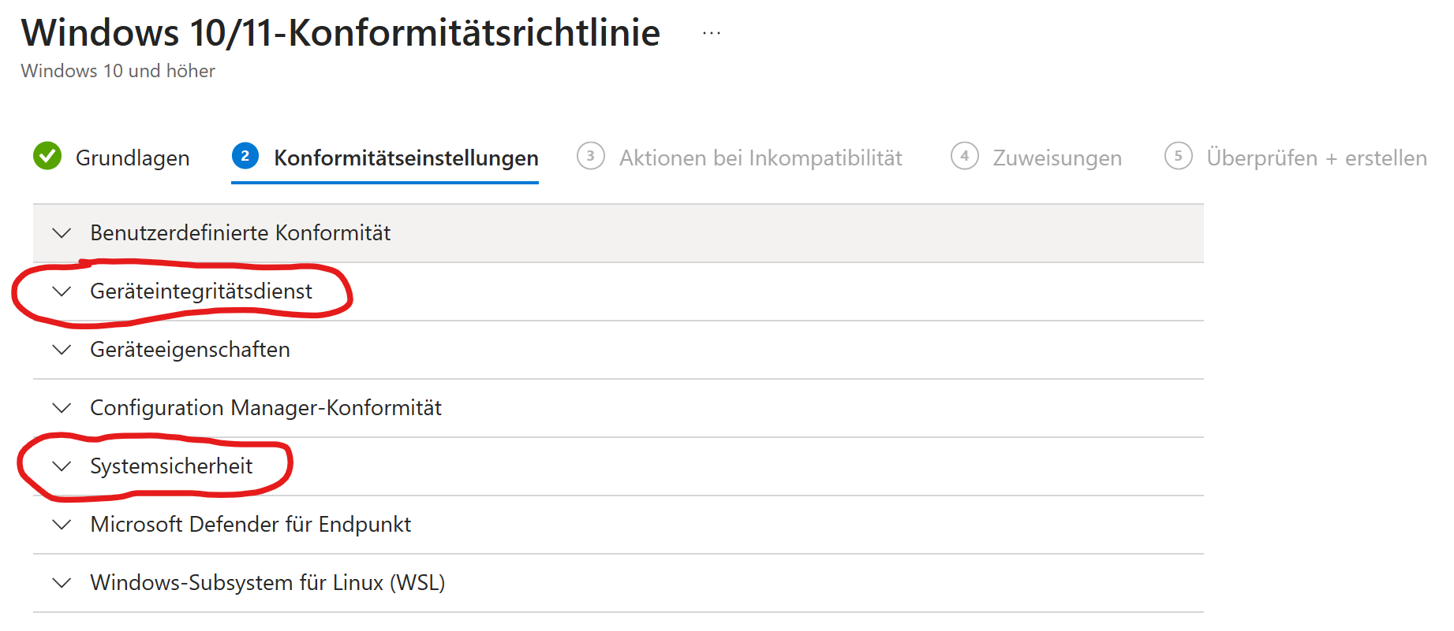Click the step 3 circle icon
Screen dimensions: 1454x631
coord(590,156)
